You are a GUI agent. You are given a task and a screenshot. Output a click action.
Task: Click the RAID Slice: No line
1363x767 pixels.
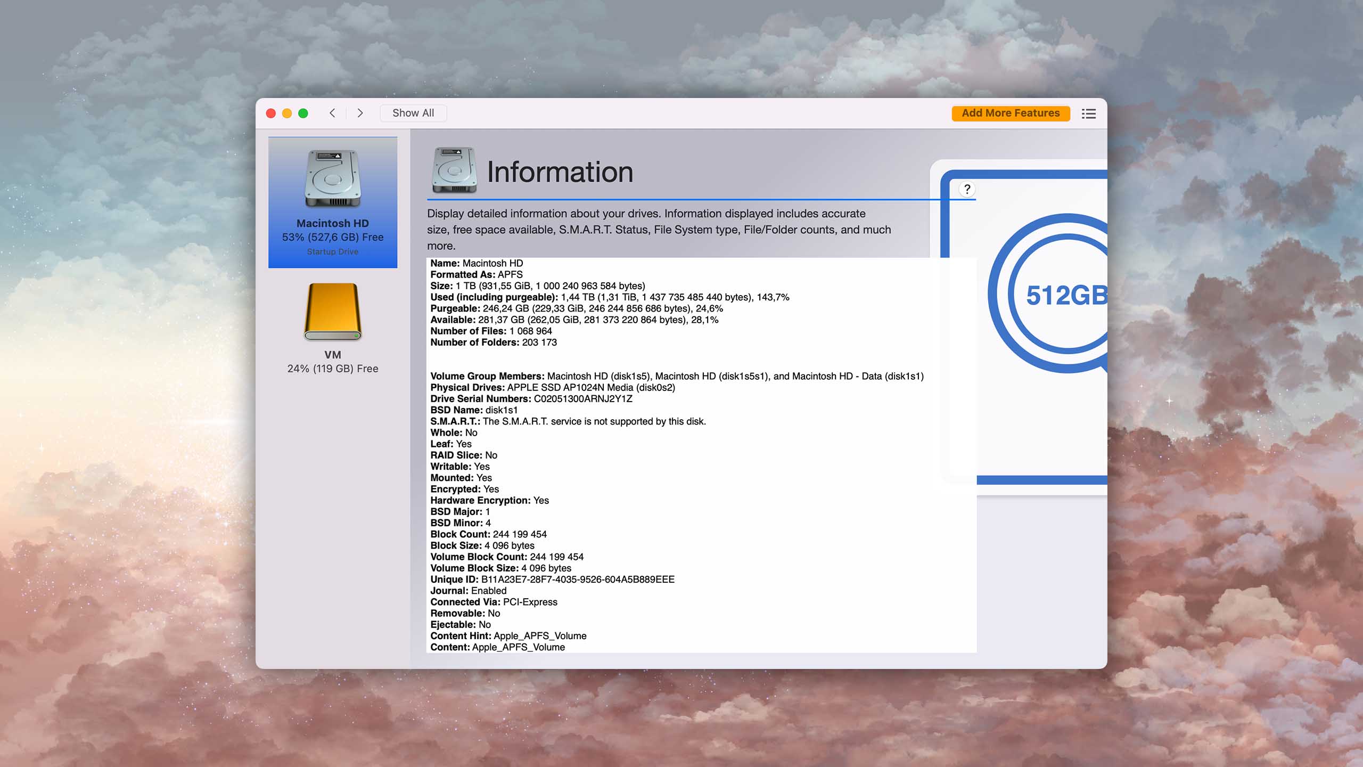(x=464, y=455)
